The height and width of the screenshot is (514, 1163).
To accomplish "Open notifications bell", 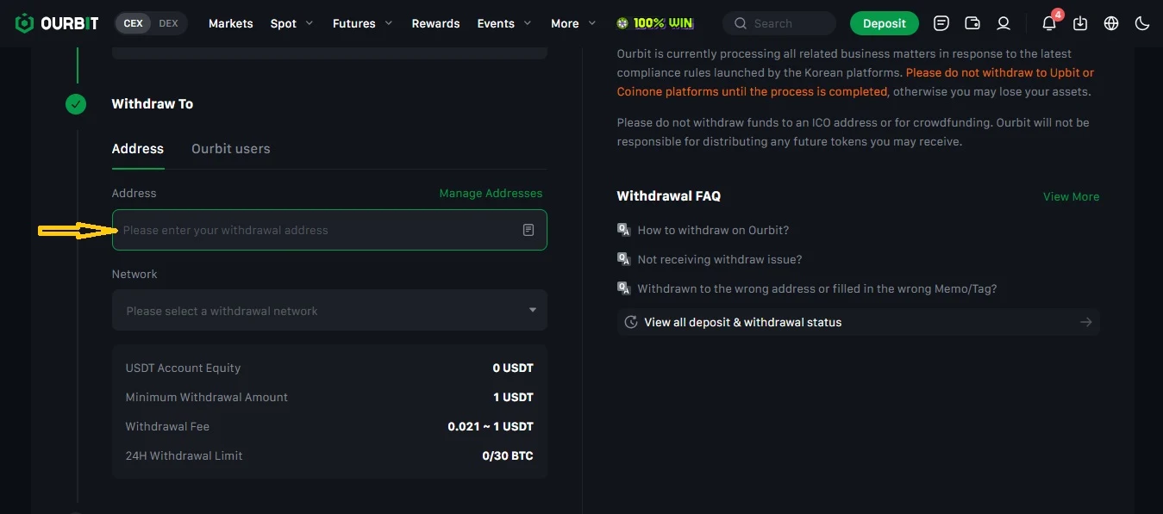I will [x=1049, y=23].
